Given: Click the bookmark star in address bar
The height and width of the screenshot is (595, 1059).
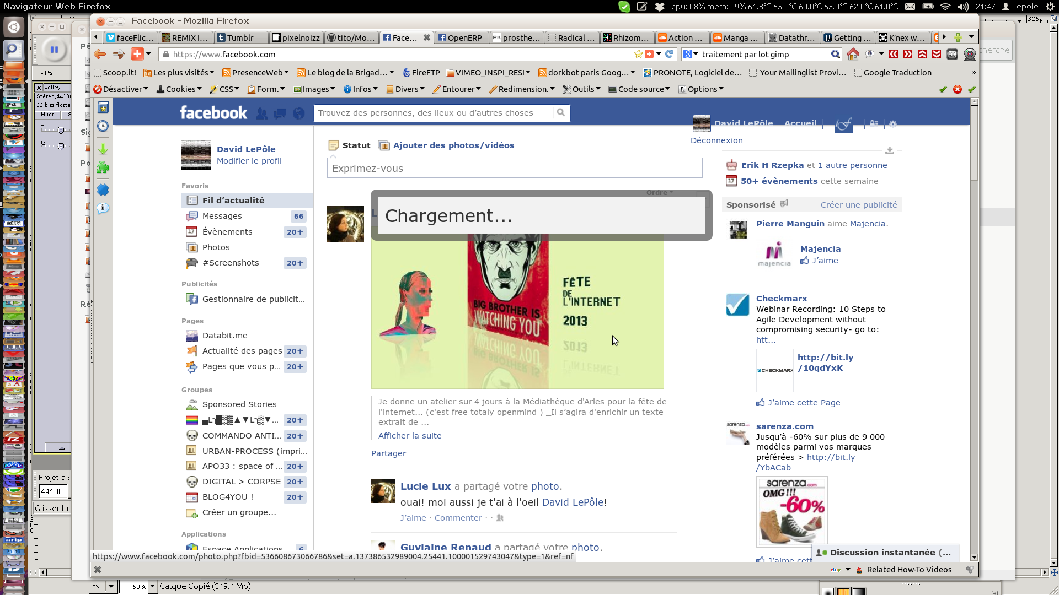Looking at the screenshot, I should [x=638, y=54].
